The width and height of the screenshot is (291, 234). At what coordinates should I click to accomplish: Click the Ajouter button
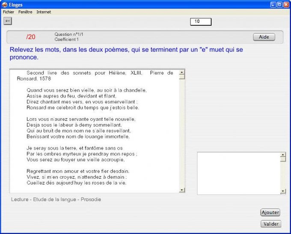[x=270, y=212]
